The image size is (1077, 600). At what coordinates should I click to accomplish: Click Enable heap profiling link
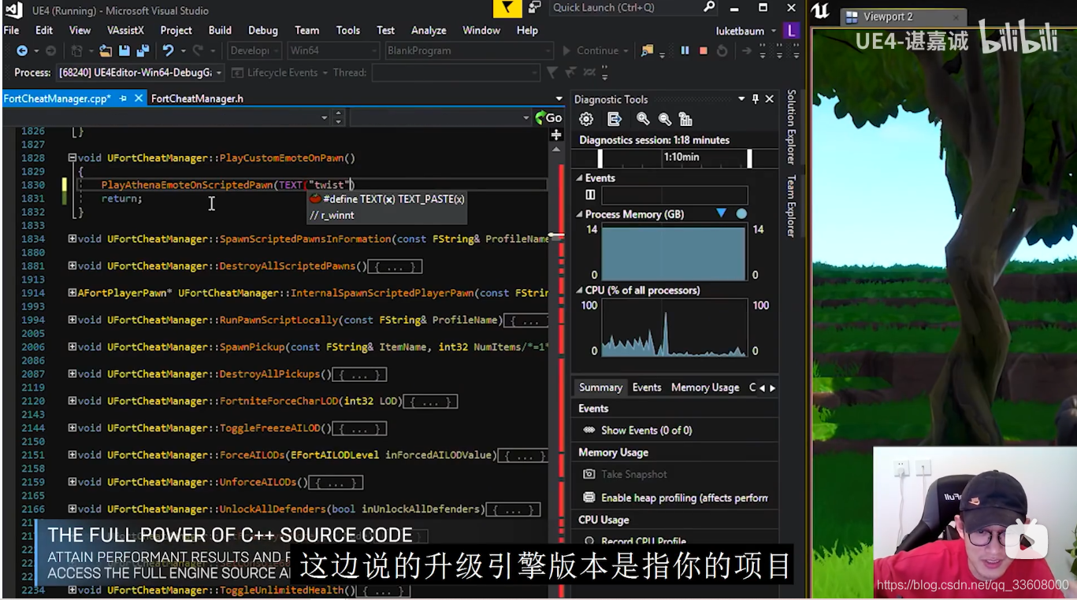[x=685, y=498]
